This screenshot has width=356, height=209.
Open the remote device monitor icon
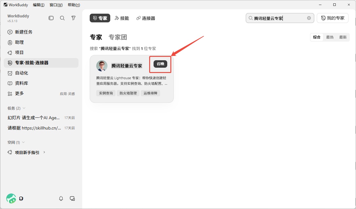[72, 198]
